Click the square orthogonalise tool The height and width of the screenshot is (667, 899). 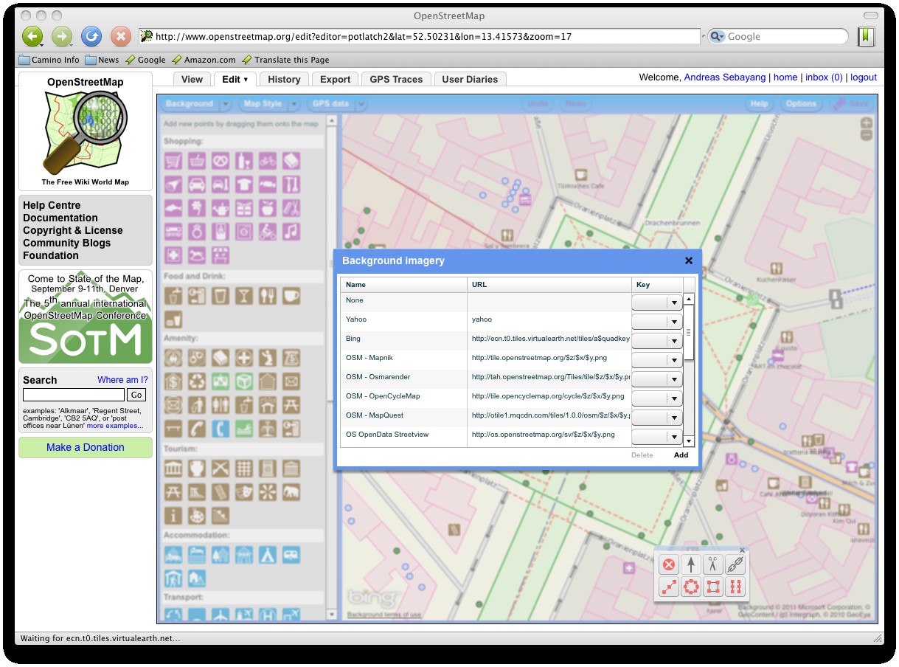712,587
